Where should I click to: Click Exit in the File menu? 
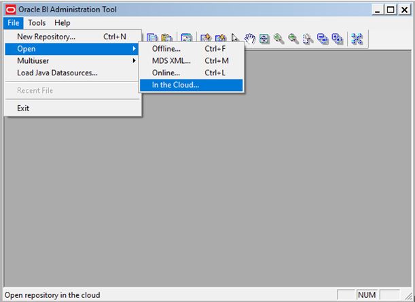click(72, 108)
